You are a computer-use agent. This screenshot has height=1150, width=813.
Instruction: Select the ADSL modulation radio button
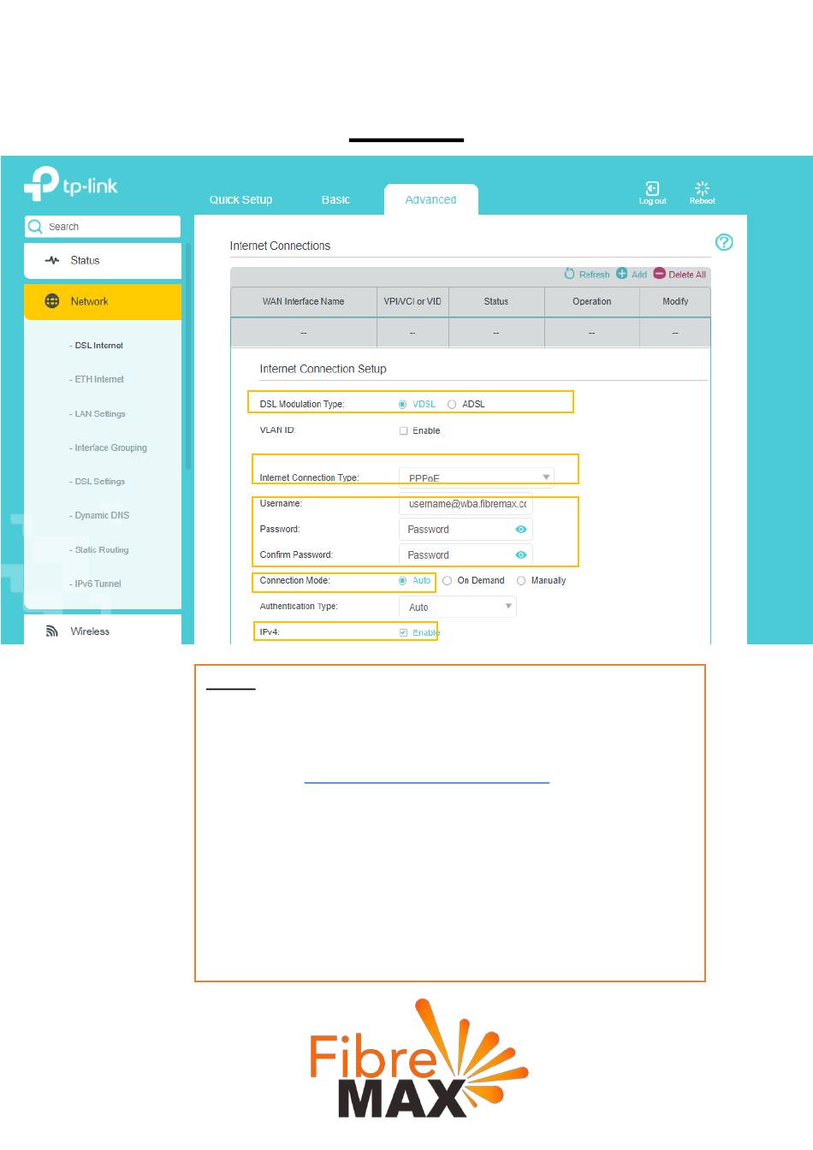[452, 405]
